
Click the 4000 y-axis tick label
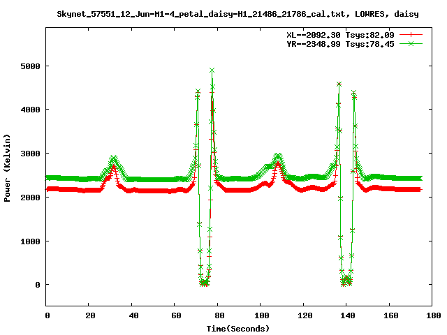pyautogui.click(x=30, y=110)
